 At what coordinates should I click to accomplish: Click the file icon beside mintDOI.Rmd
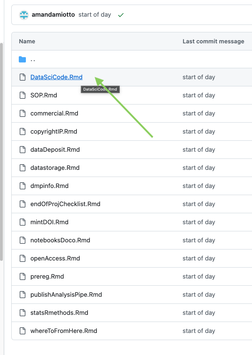pyautogui.click(x=22, y=222)
